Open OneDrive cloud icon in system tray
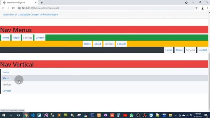This screenshot has width=210, height=118. coord(184,115)
